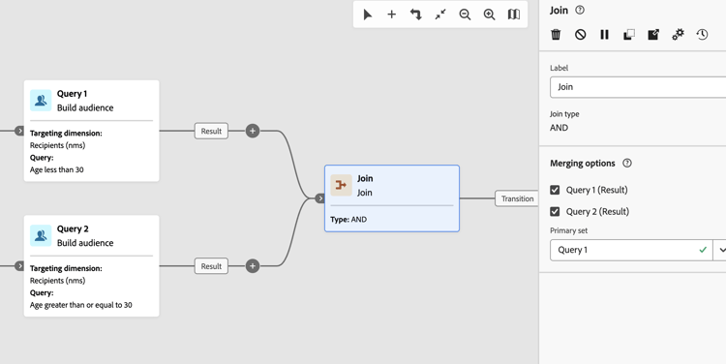Click the Label input field containing Join
The width and height of the screenshot is (726, 364).
pos(638,87)
